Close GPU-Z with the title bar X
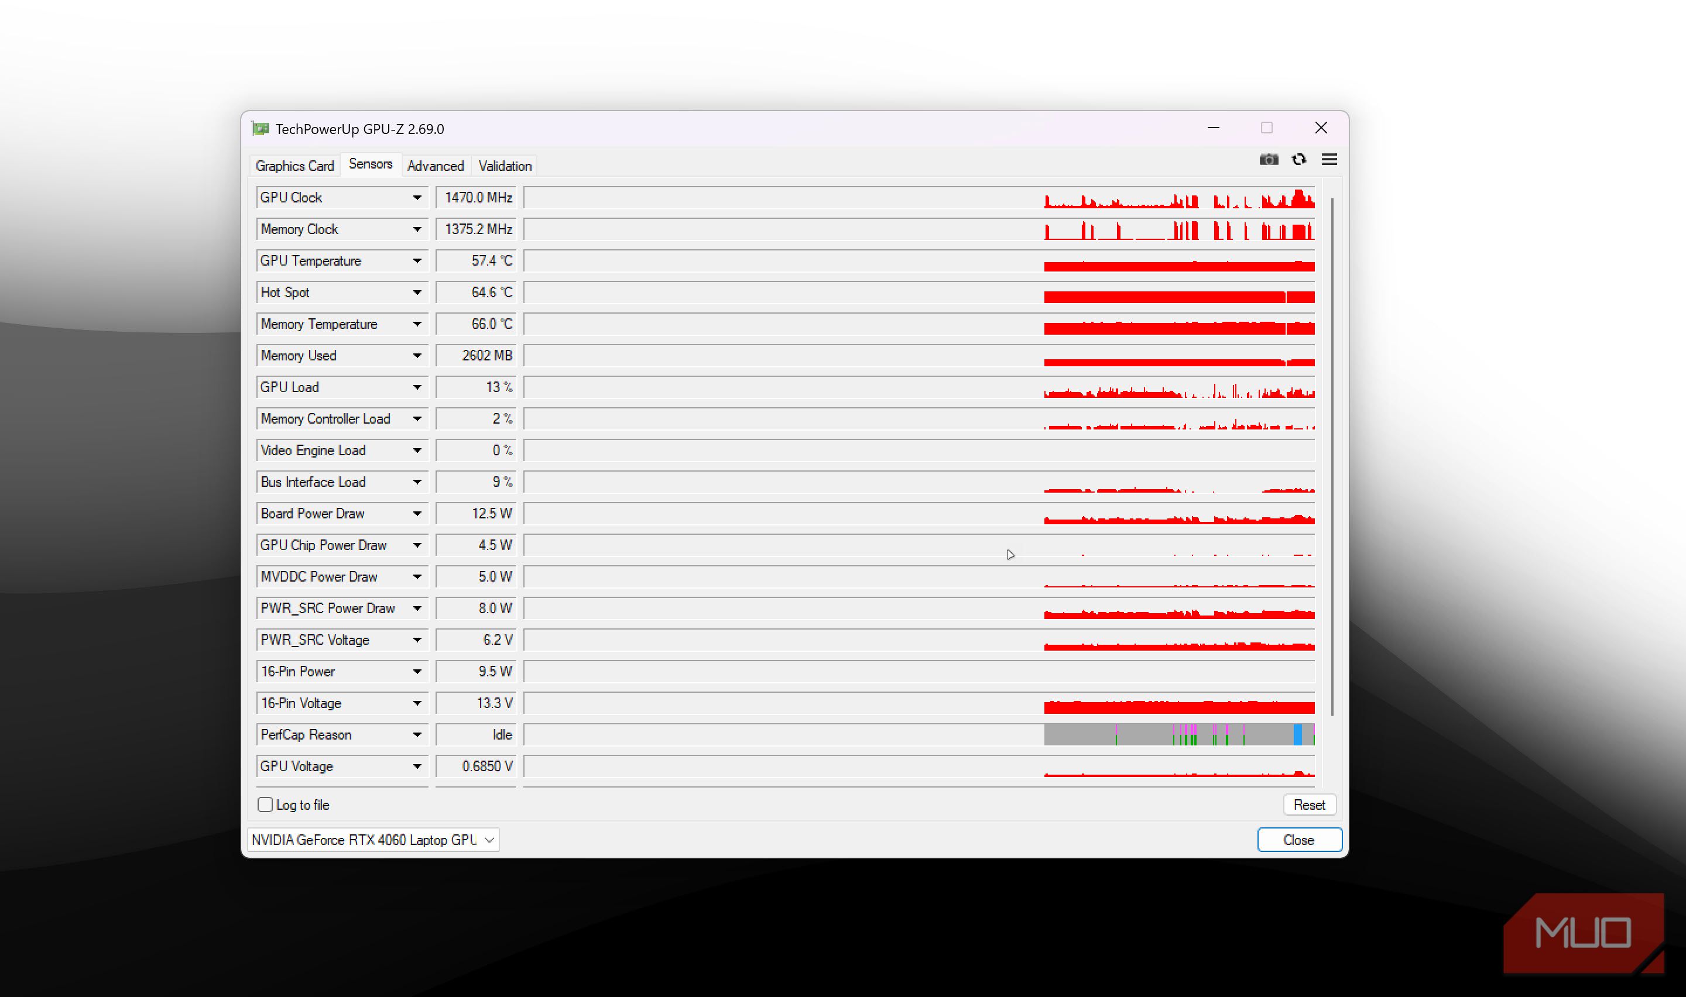The width and height of the screenshot is (1686, 997). click(x=1321, y=128)
